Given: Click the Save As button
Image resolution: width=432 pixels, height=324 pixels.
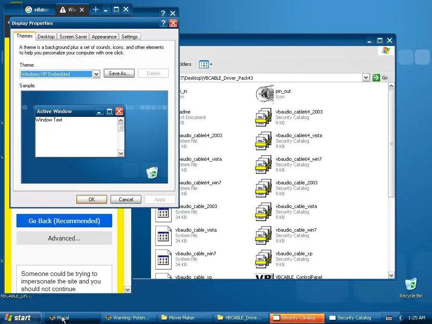Looking at the screenshot, I should tap(119, 73).
